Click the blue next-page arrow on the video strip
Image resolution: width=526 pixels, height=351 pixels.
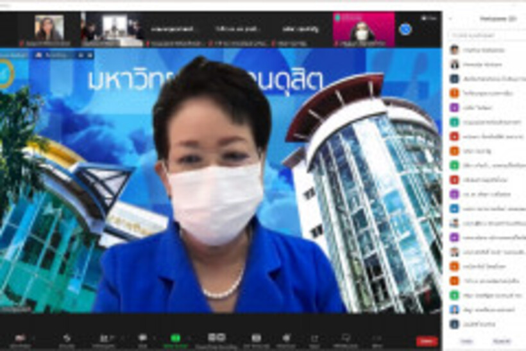click(405, 29)
